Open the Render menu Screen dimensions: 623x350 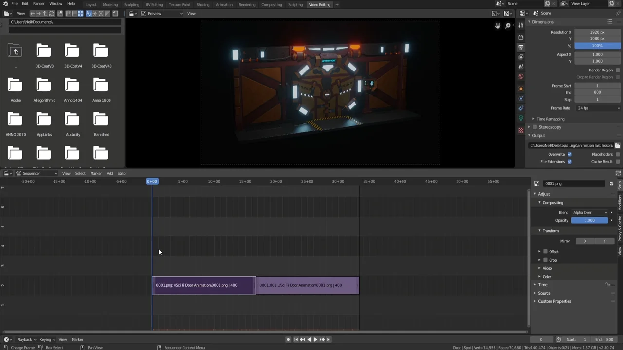pyautogui.click(x=38, y=4)
